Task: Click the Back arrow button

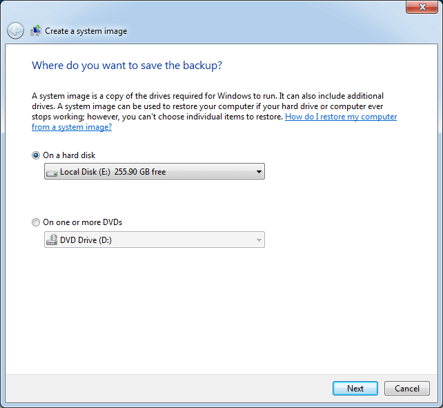Action: [15, 30]
